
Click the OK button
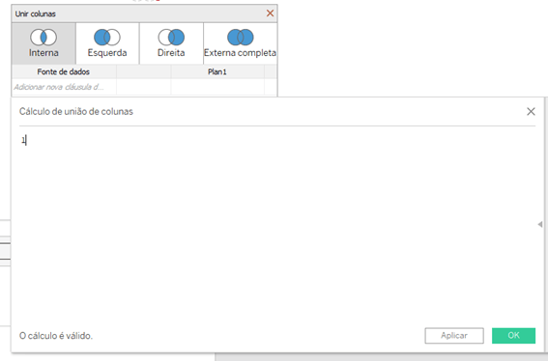513,336
